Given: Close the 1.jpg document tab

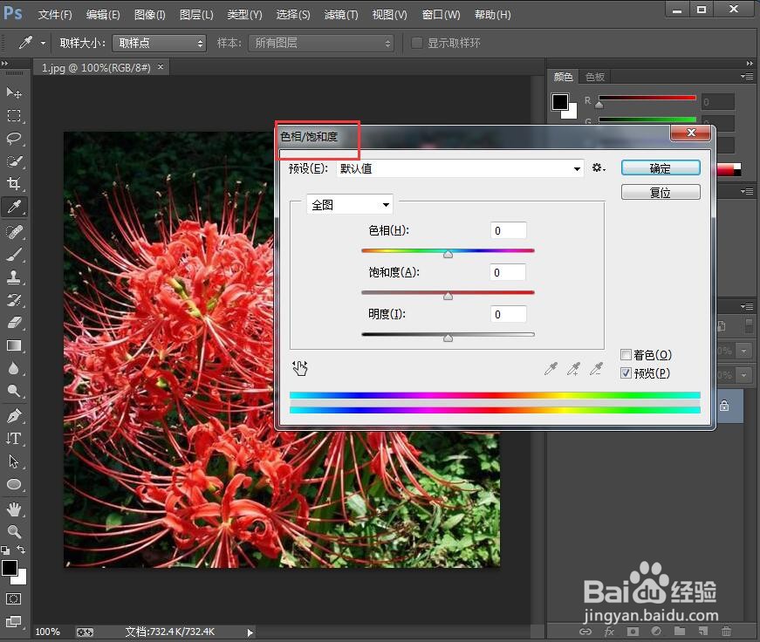Looking at the screenshot, I should tap(161, 67).
